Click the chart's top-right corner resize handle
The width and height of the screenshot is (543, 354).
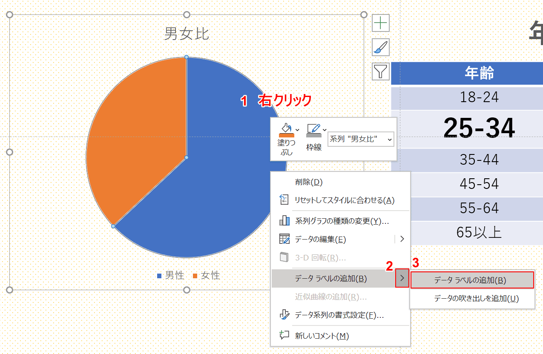click(364, 14)
